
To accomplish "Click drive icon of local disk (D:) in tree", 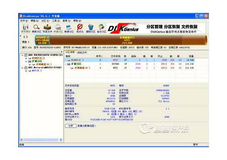I will pos(33,64).
